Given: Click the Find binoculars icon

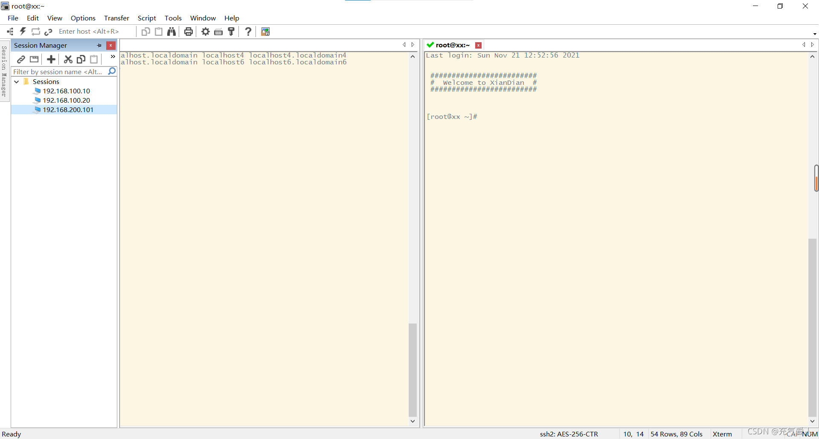Looking at the screenshot, I should [171, 32].
